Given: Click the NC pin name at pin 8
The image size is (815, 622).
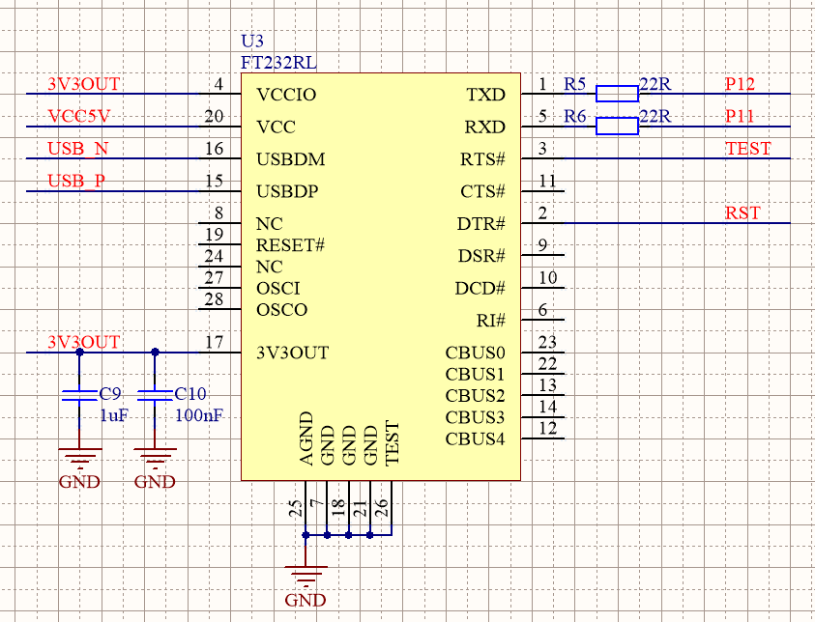Looking at the screenshot, I should [x=269, y=224].
